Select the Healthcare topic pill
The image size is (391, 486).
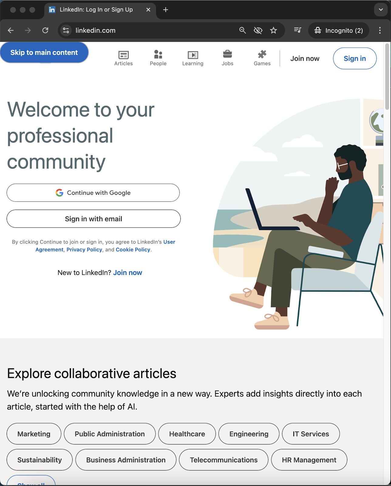point(187,434)
